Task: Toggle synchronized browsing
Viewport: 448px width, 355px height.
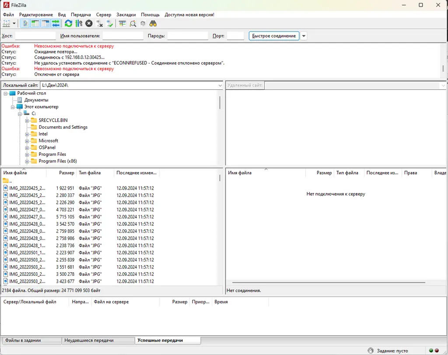Action: [143, 24]
